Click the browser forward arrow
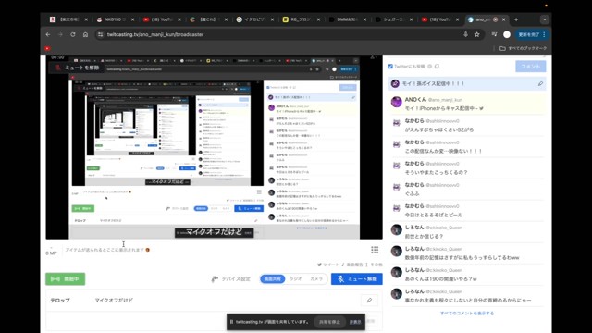The height and width of the screenshot is (333, 592). click(x=60, y=34)
